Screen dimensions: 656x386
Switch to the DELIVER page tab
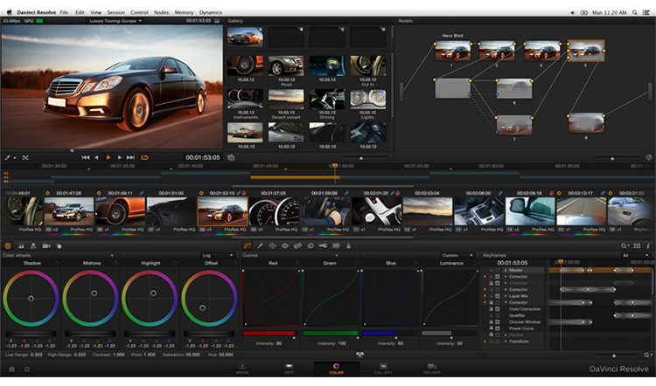(x=432, y=369)
